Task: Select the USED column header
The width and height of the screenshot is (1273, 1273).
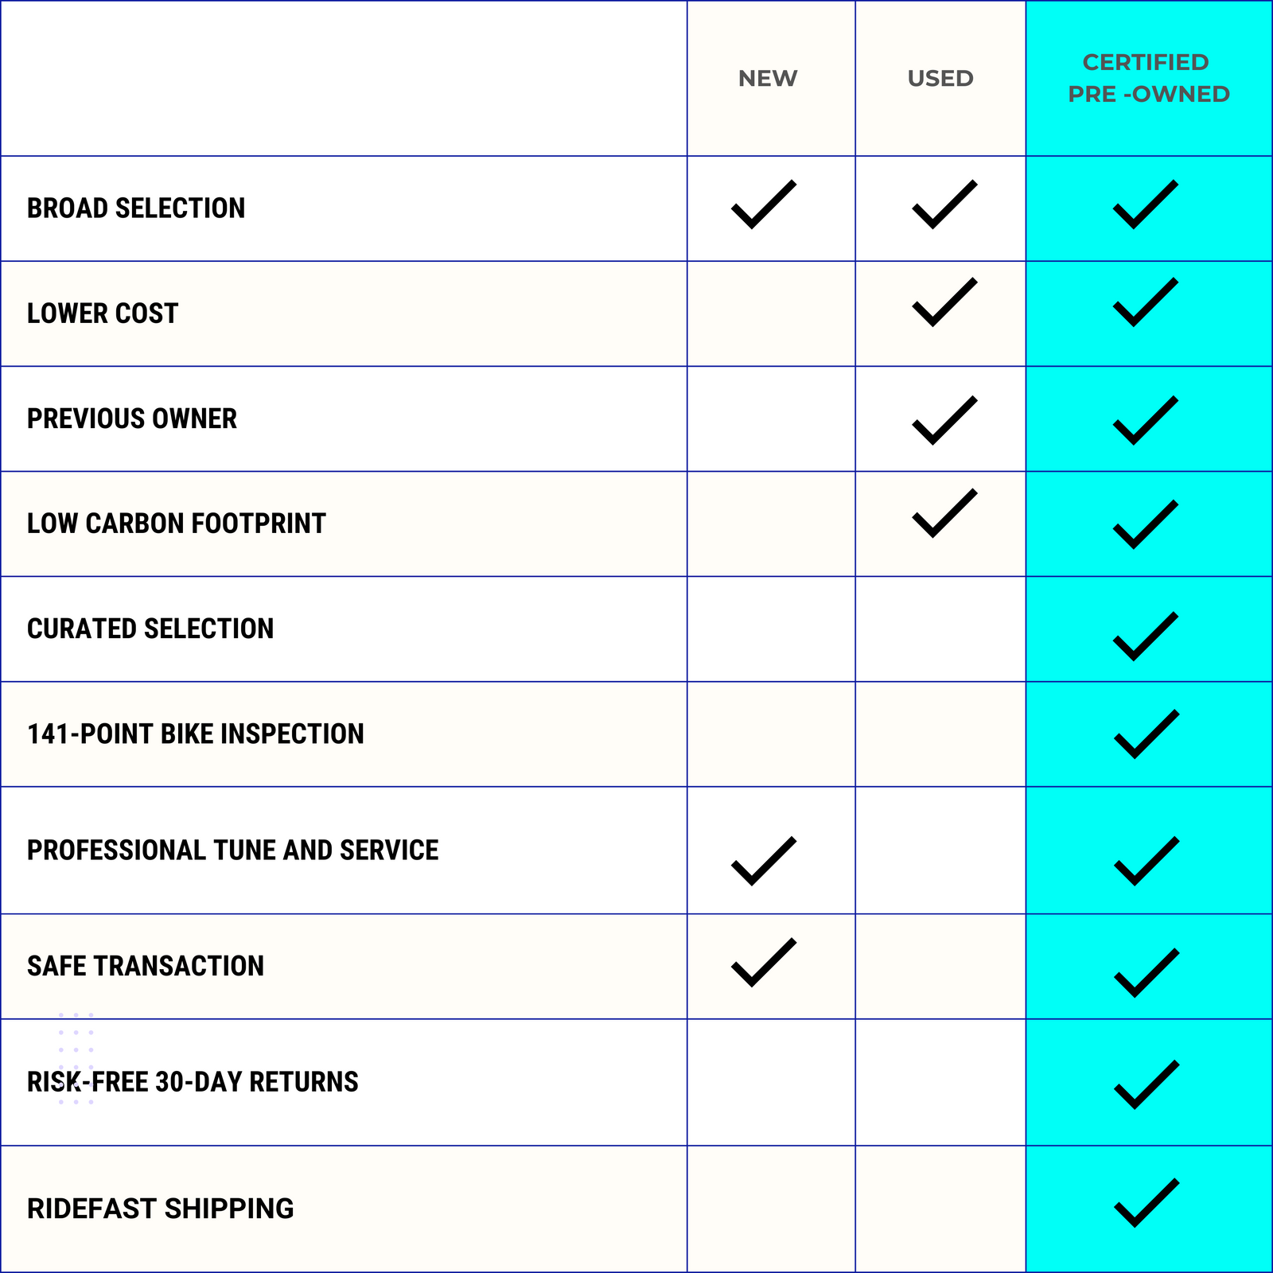Action: (940, 78)
